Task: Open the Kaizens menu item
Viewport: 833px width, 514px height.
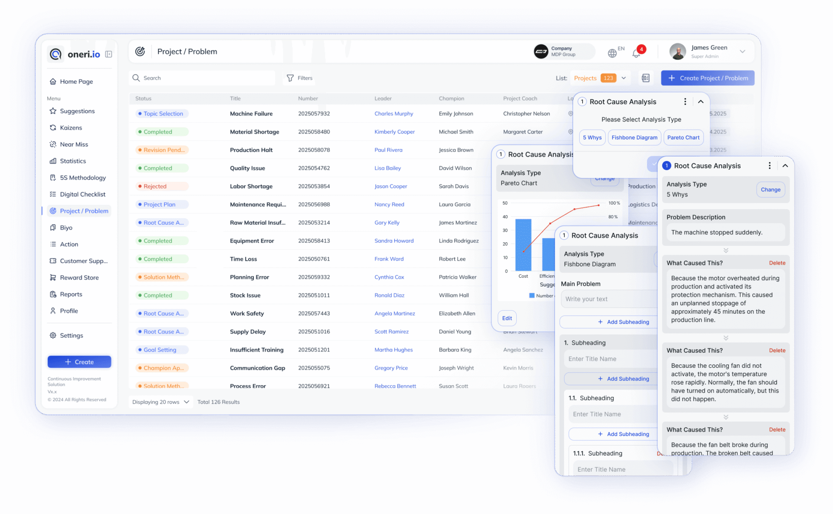Action: 71,128
